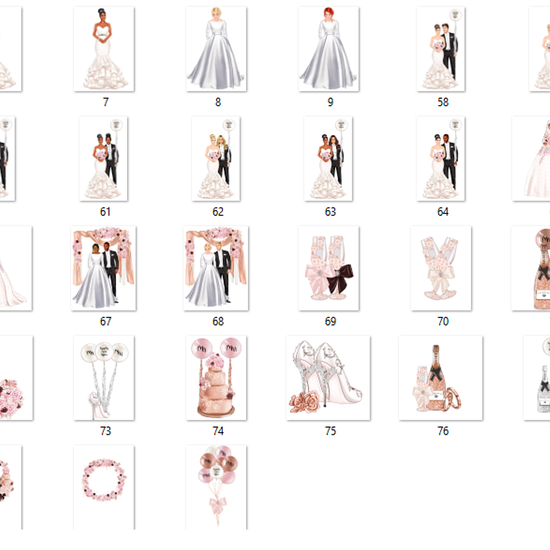Select thumbnail 73, balloons with bridal shoe
The width and height of the screenshot is (550, 550).
(104, 378)
